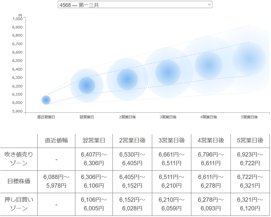Click the 翌営業日 x-axis label
The image size is (271, 217).
click(x=87, y=117)
